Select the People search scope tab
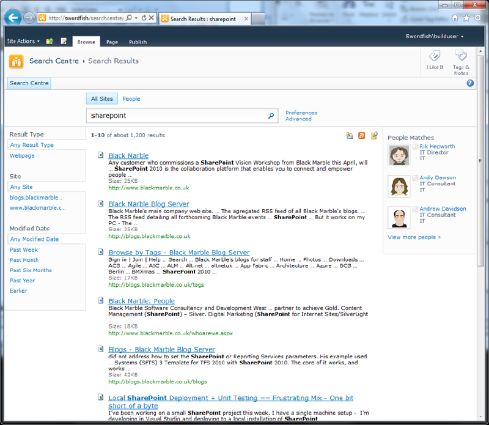Viewport: 489px width, 425px height. (x=131, y=99)
